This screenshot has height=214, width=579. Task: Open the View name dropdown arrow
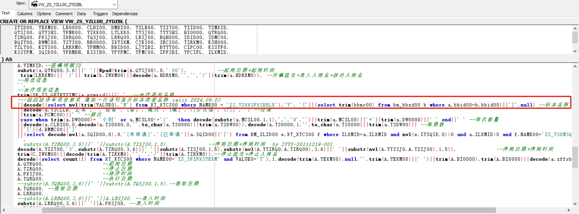(x=114, y=5)
